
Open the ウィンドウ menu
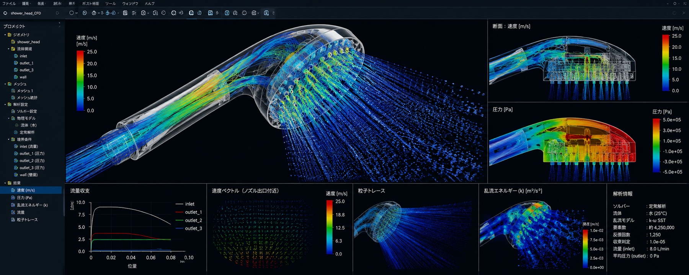click(x=130, y=3)
